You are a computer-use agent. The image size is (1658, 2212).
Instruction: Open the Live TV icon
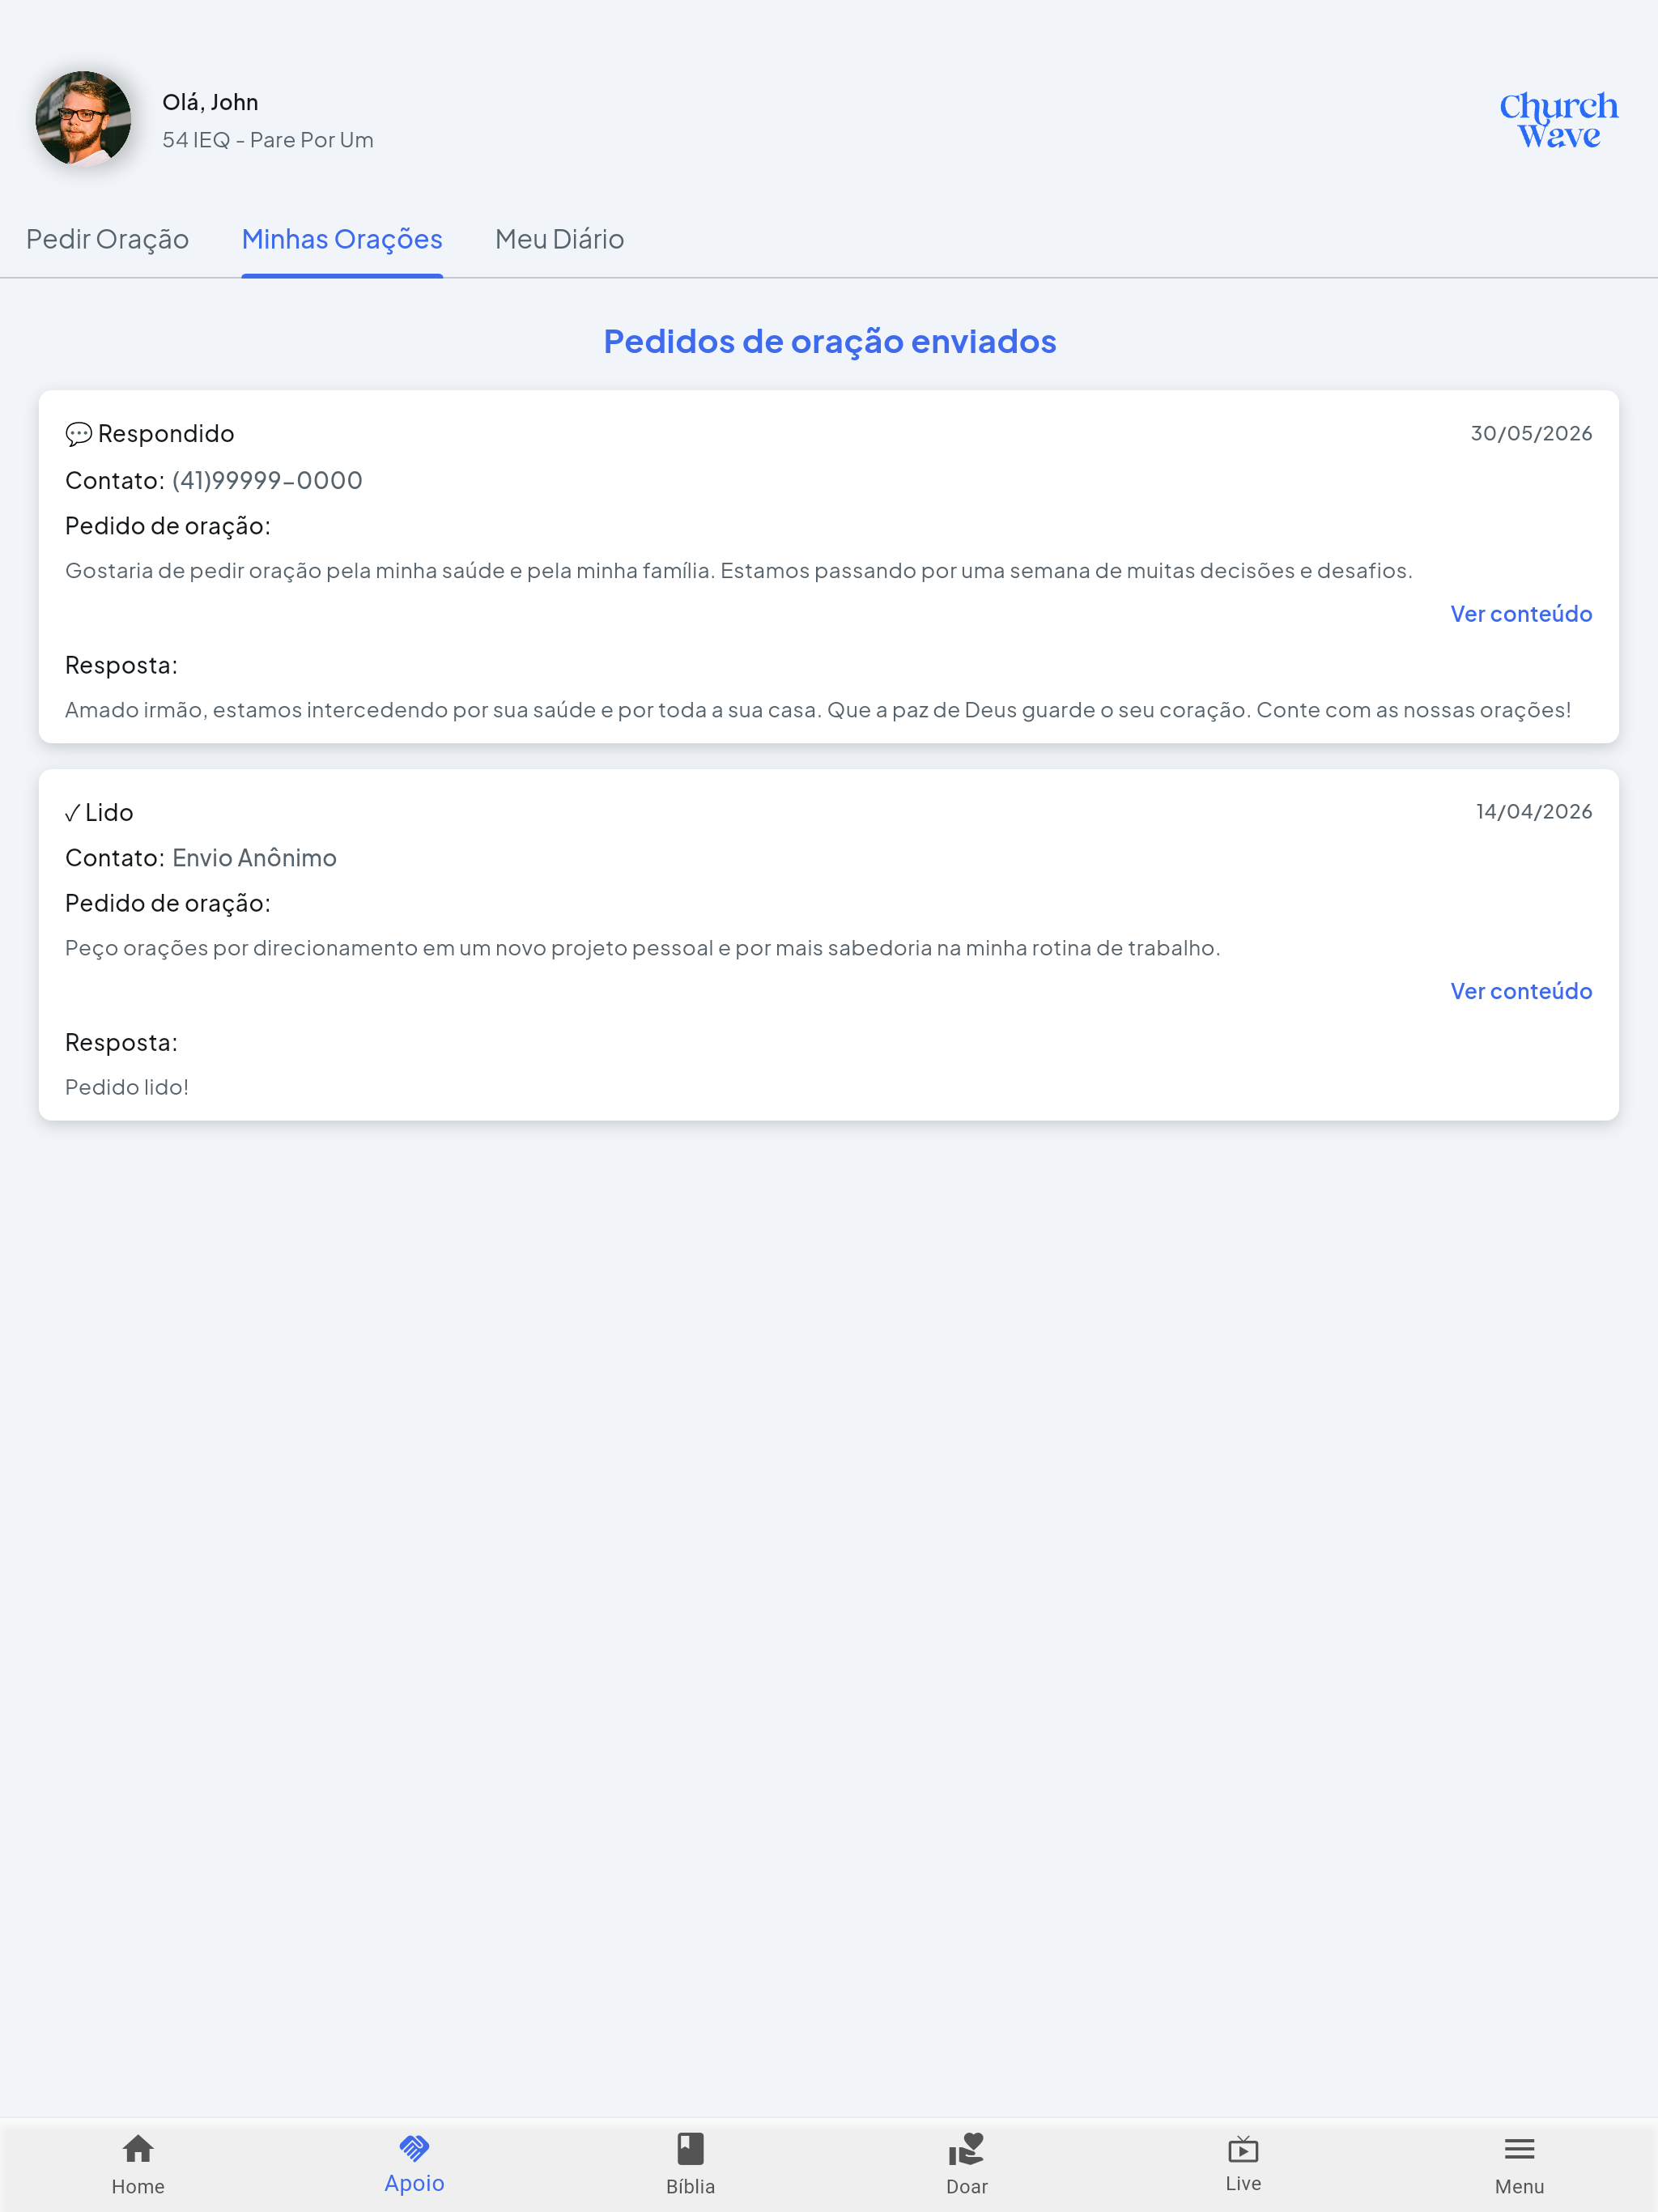(1243, 2149)
